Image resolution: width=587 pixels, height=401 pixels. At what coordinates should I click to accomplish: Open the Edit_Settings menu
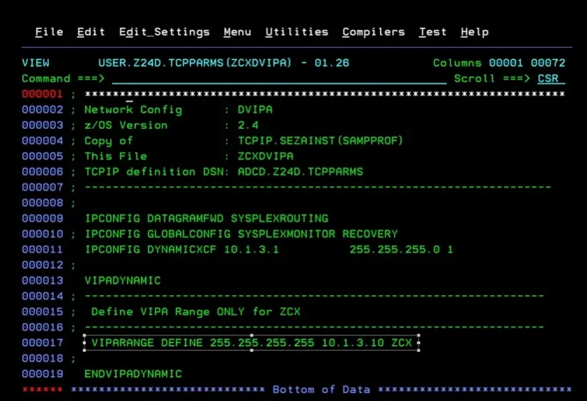coord(165,32)
